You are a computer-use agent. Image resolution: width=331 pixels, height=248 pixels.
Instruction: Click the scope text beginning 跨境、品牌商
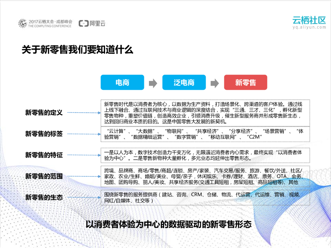(x=205, y=176)
